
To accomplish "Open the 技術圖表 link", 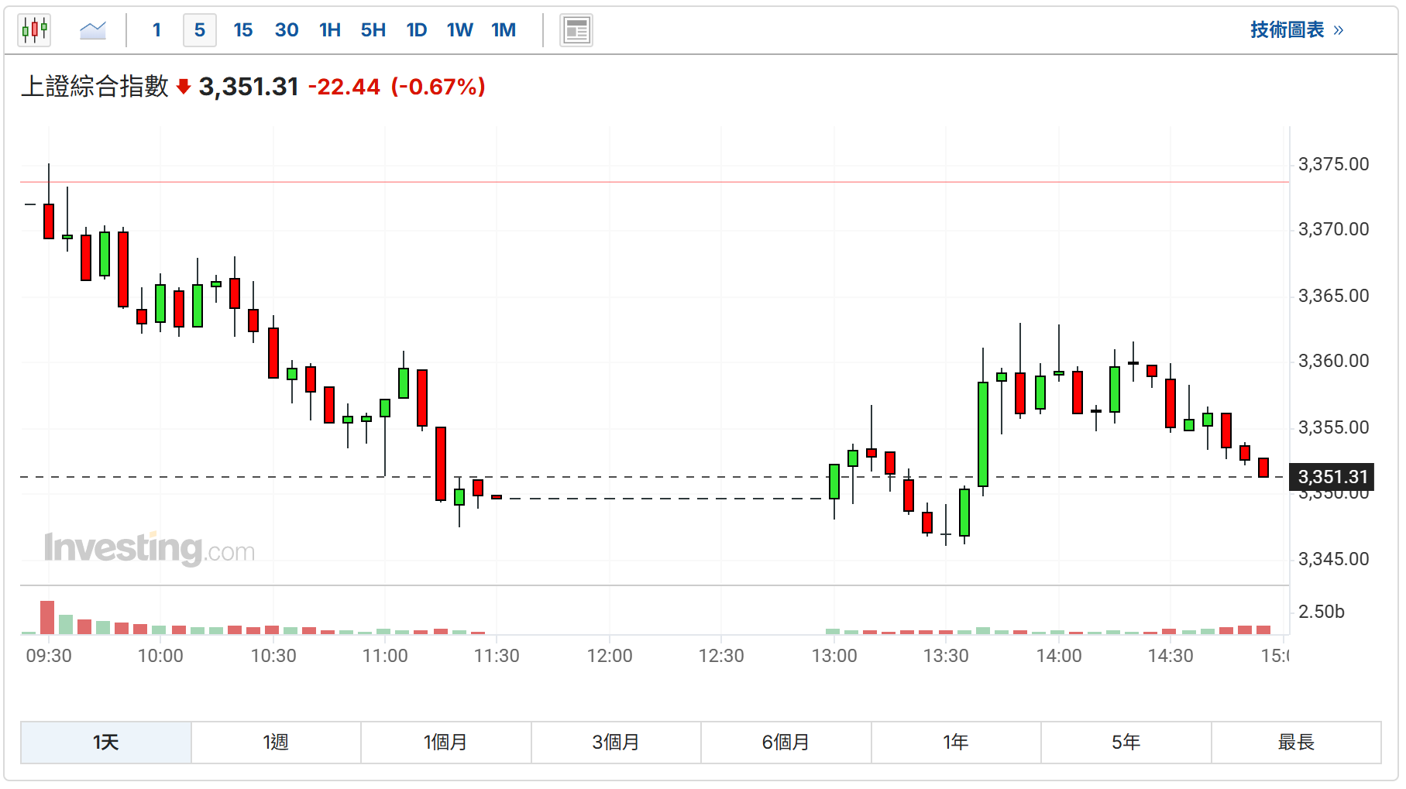I will pyautogui.click(x=1297, y=30).
